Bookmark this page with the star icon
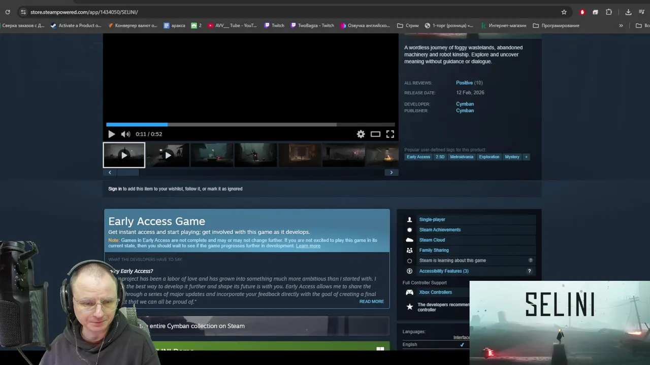 tap(564, 12)
